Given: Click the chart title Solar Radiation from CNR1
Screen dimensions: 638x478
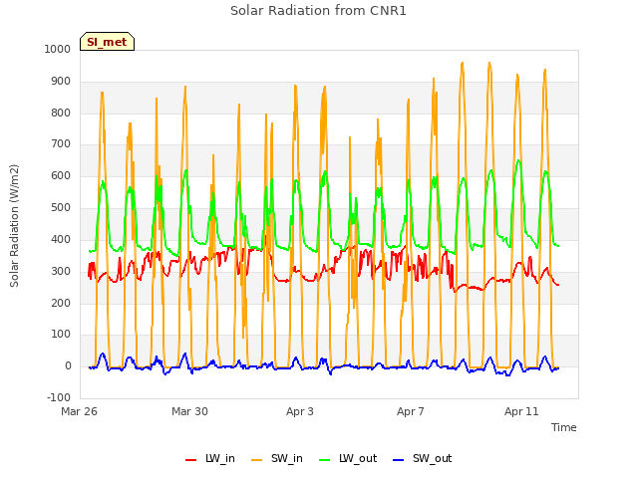Looking at the screenshot, I should point(318,11).
